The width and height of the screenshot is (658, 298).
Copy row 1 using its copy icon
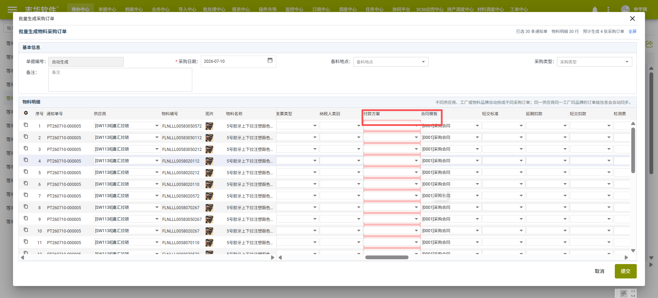pos(26,125)
